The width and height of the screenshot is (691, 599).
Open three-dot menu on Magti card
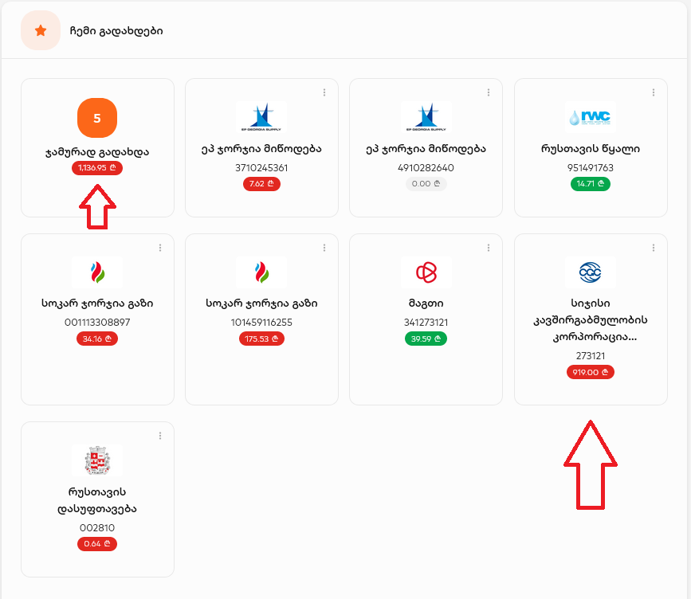(489, 248)
